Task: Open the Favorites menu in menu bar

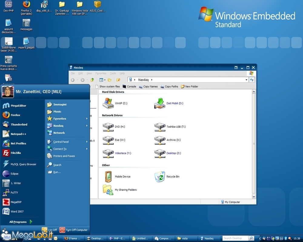Action: tap(101, 73)
